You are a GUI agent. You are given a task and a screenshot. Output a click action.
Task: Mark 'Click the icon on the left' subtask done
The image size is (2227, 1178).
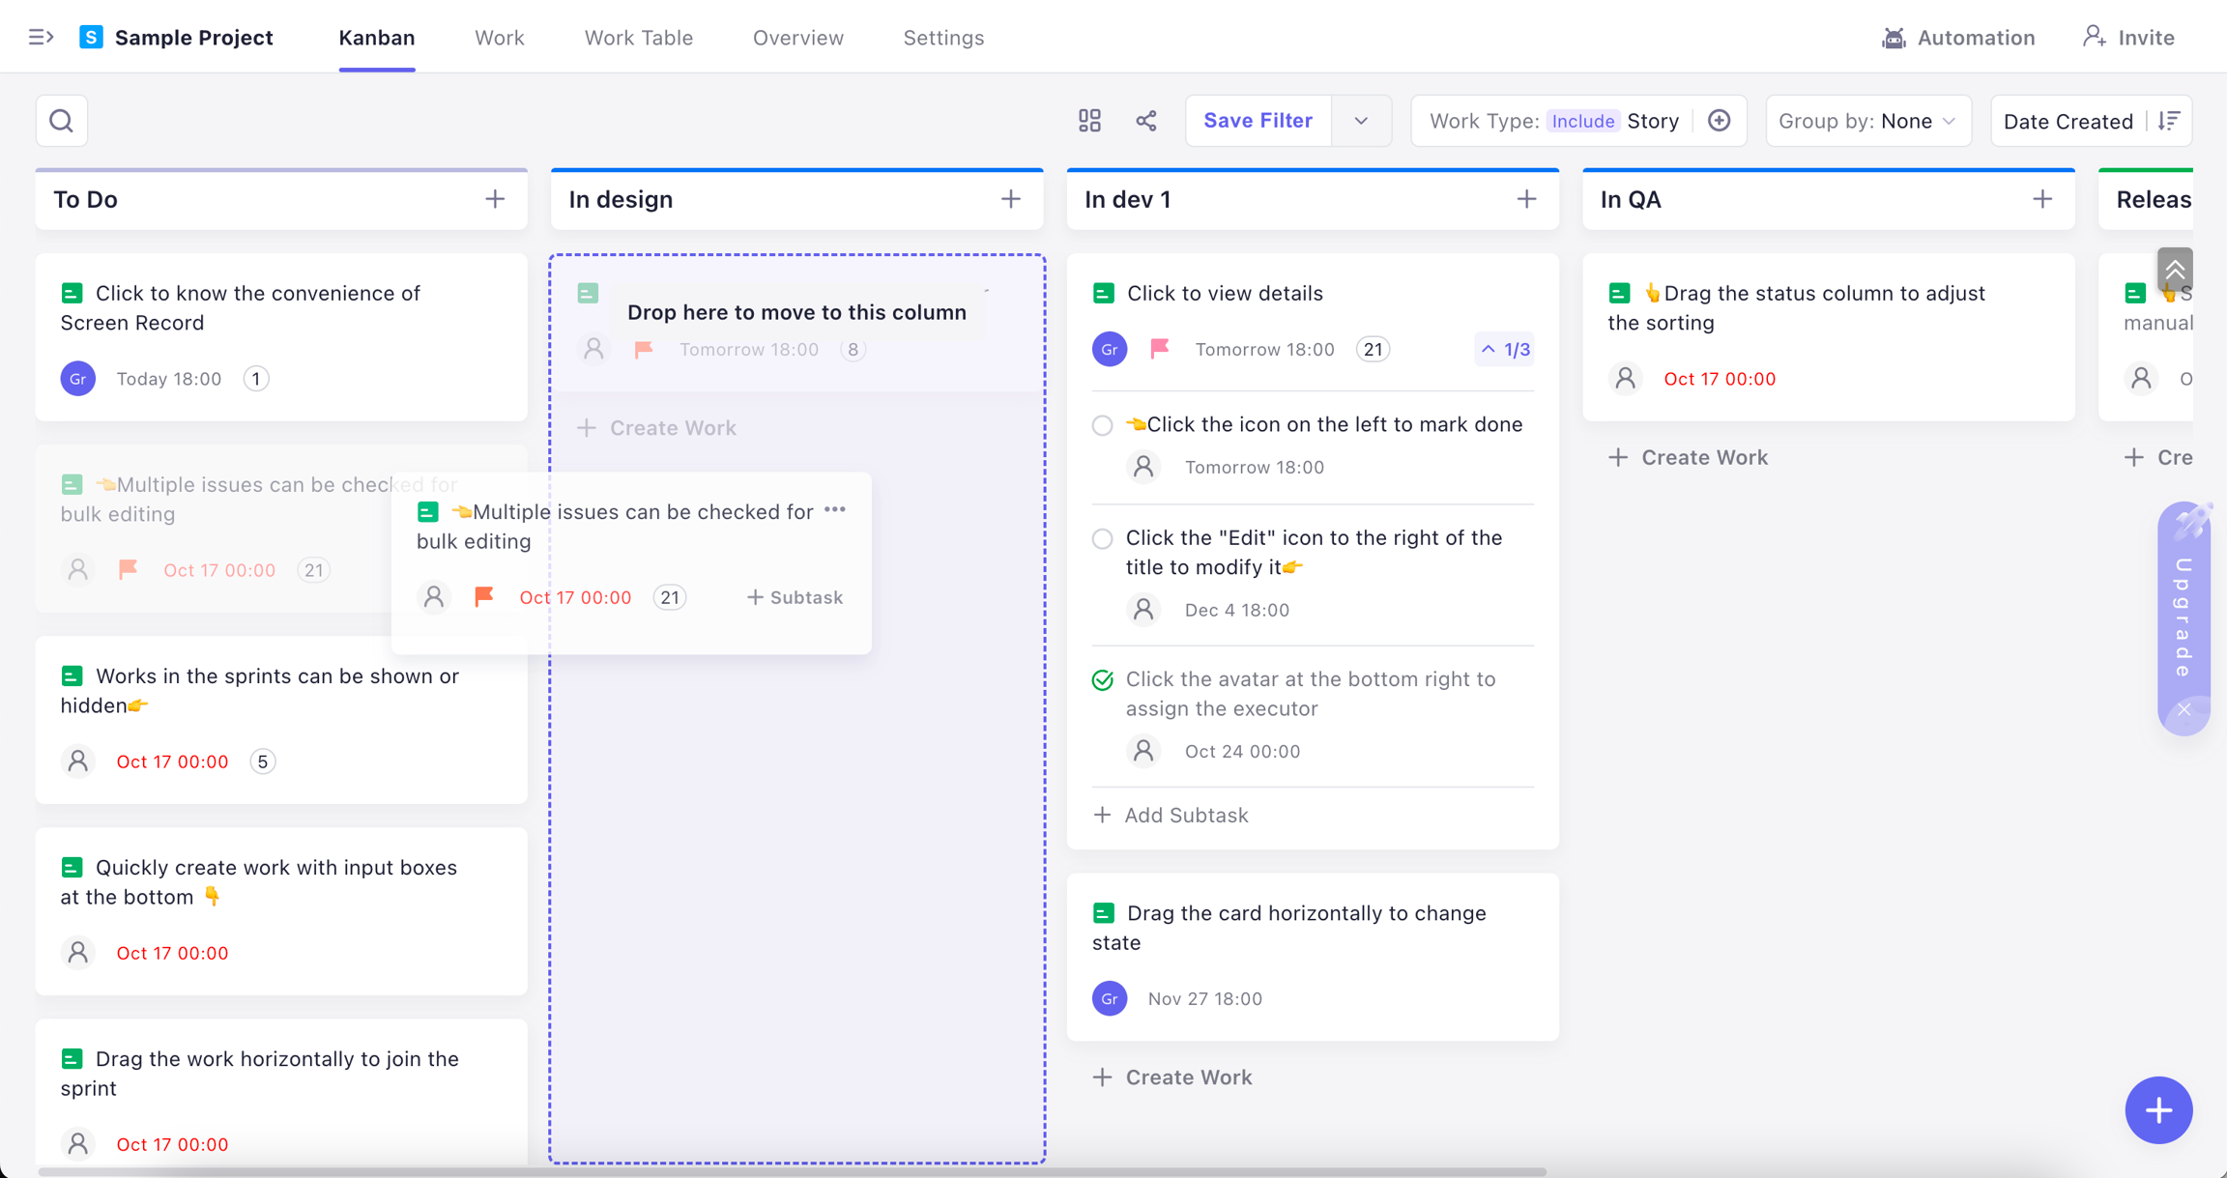[x=1102, y=425]
